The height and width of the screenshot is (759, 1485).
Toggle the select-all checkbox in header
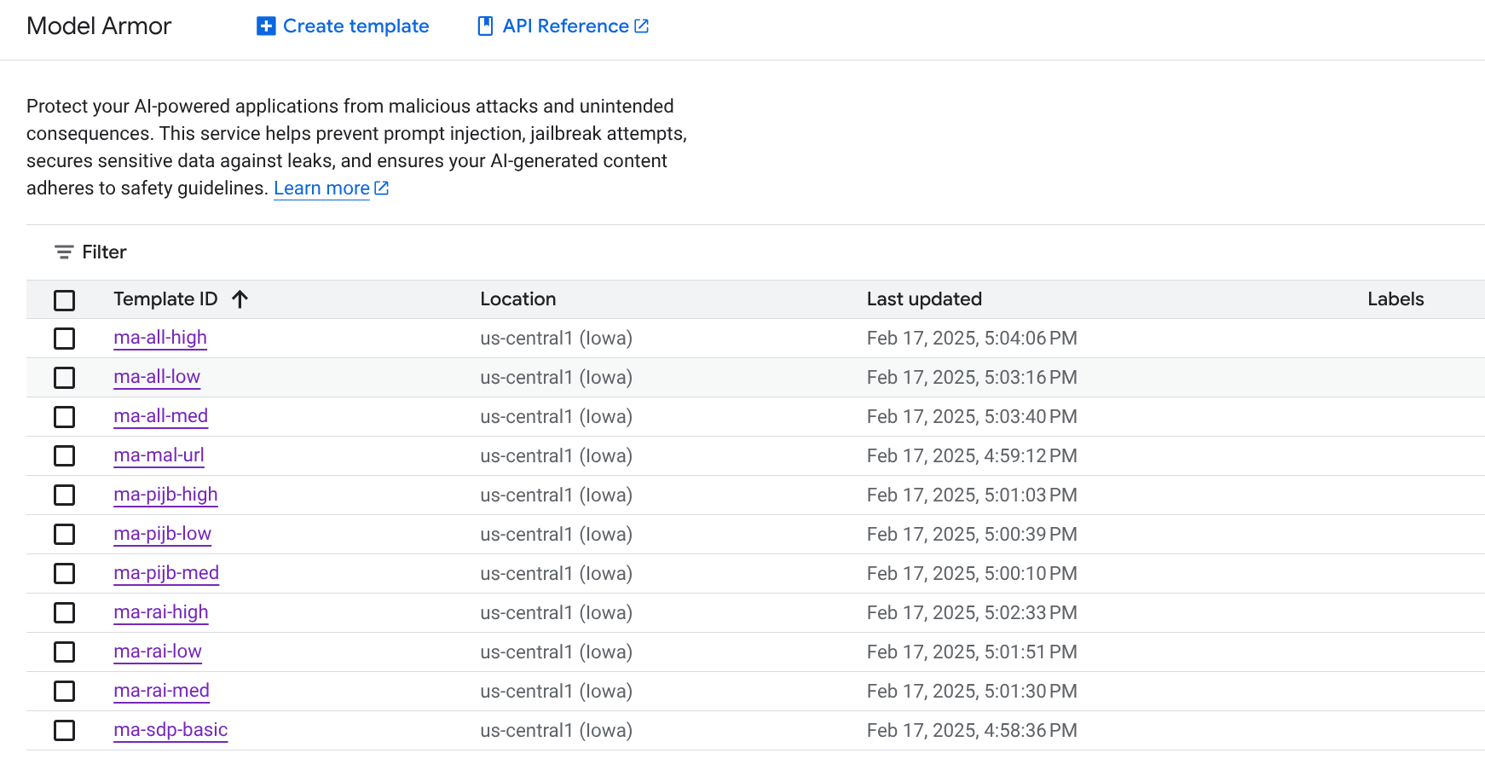(x=64, y=300)
